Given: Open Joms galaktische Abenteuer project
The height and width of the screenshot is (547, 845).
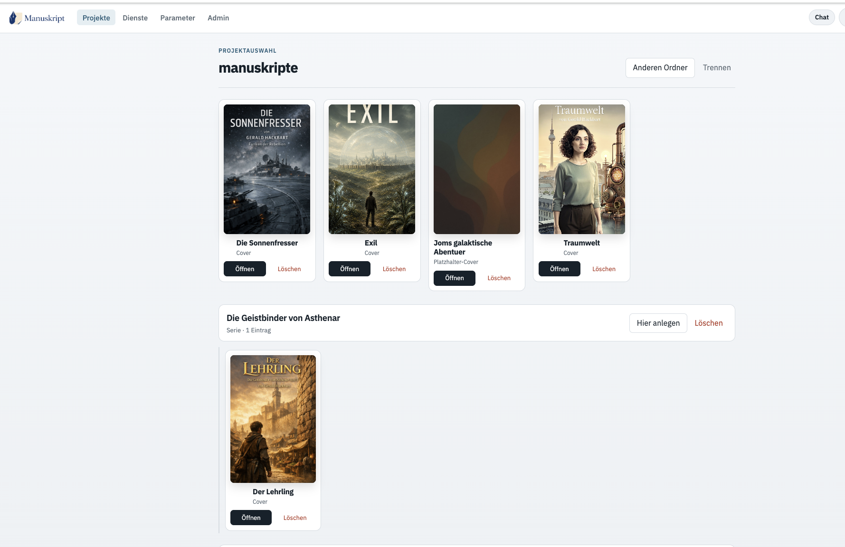Looking at the screenshot, I should point(455,278).
